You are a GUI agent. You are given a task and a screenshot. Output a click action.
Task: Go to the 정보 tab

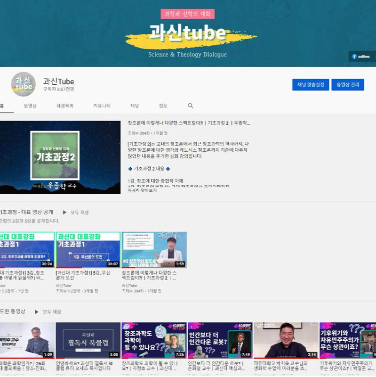[163, 106]
